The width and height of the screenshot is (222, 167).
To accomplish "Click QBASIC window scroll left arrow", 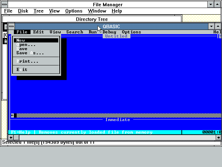I will (x=11, y=137).
